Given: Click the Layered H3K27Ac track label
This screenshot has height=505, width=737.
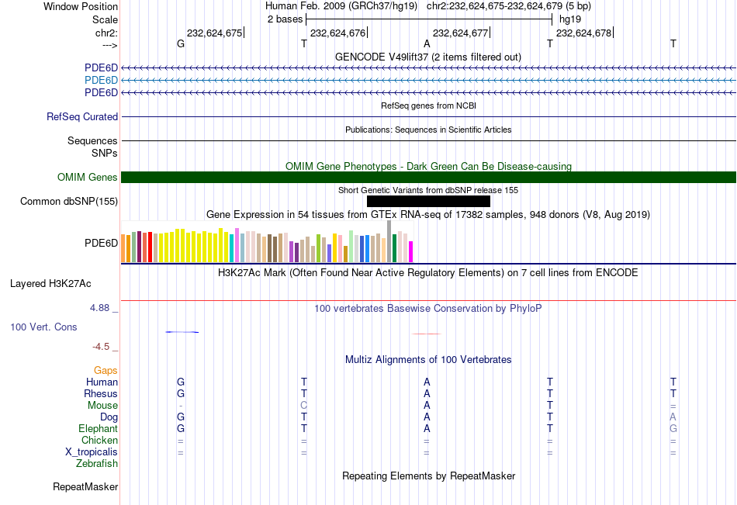Looking at the screenshot, I should (x=50, y=284).
